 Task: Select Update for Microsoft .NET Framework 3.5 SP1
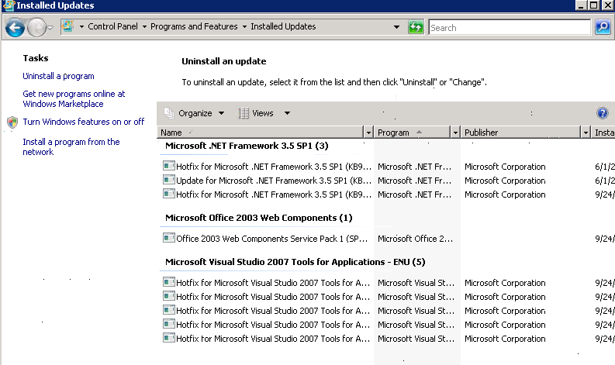click(274, 181)
